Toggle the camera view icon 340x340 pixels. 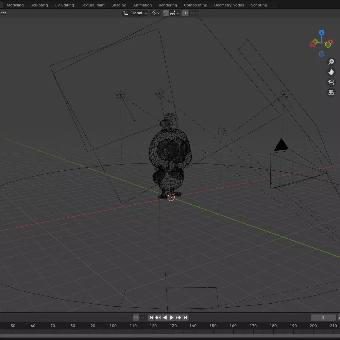coord(331,82)
